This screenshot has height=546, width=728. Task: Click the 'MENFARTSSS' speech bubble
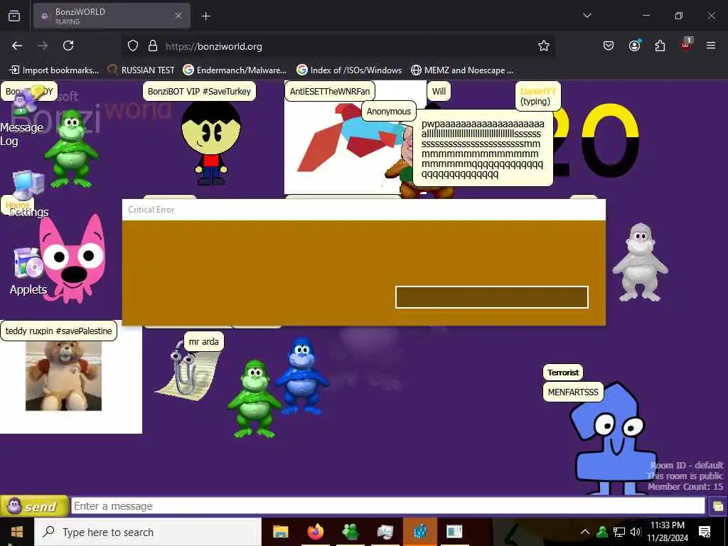click(x=573, y=392)
